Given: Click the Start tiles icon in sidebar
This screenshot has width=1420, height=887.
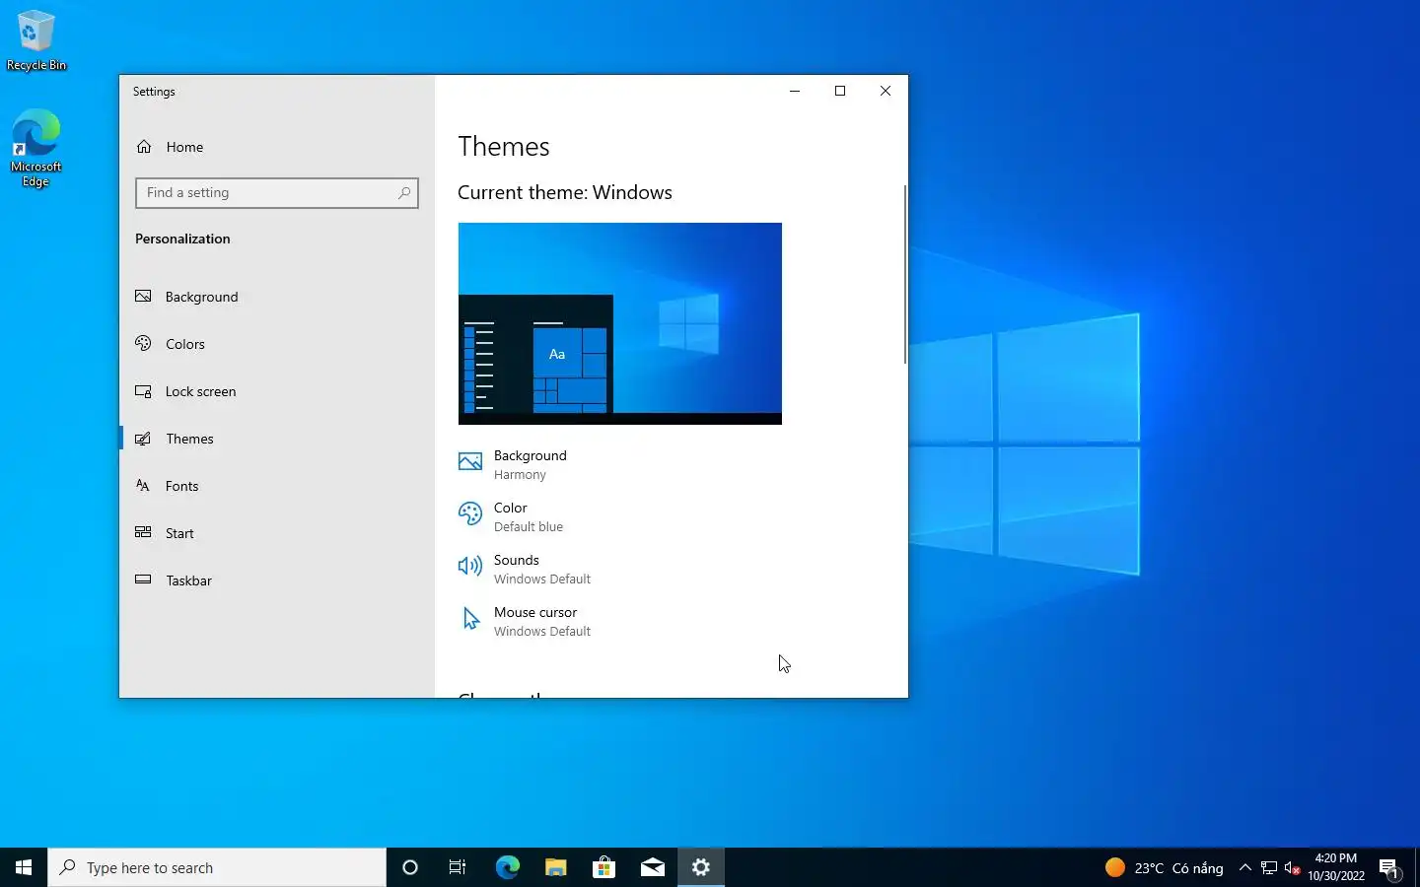Looking at the screenshot, I should 143,532.
